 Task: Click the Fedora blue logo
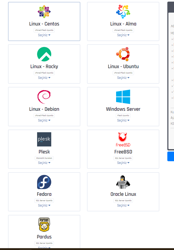click(x=44, y=182)
